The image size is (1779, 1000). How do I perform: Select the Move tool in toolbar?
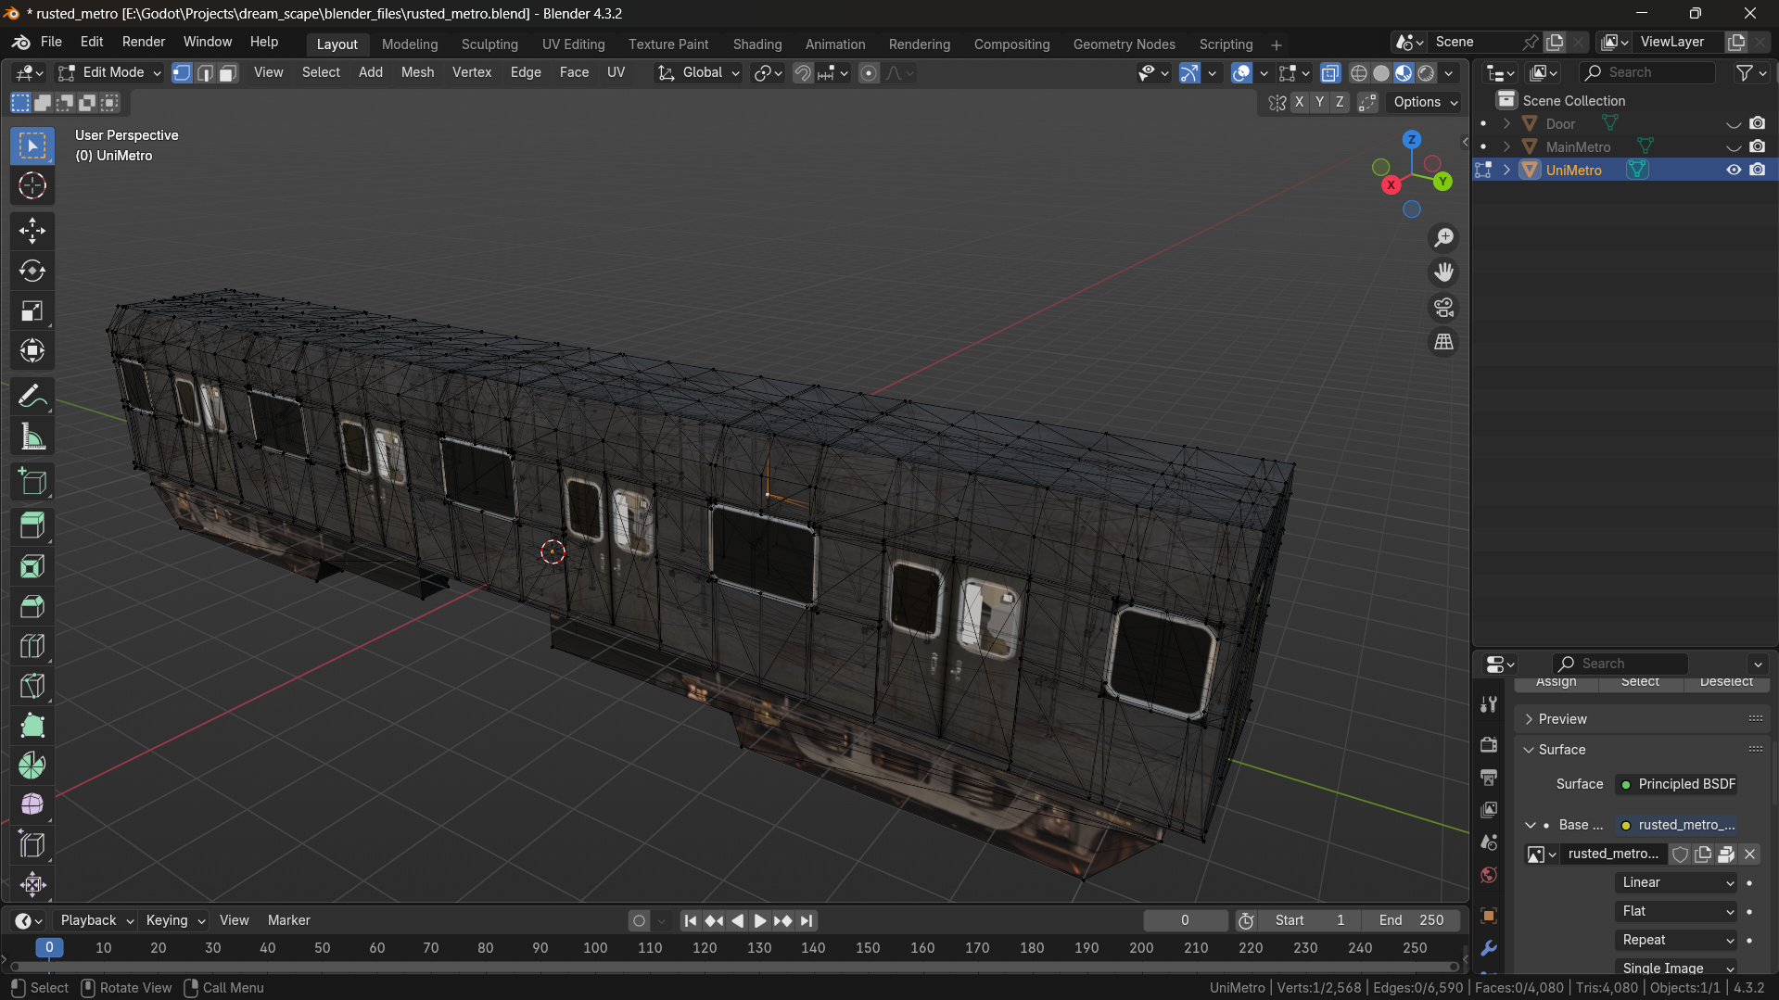point(32,231)
